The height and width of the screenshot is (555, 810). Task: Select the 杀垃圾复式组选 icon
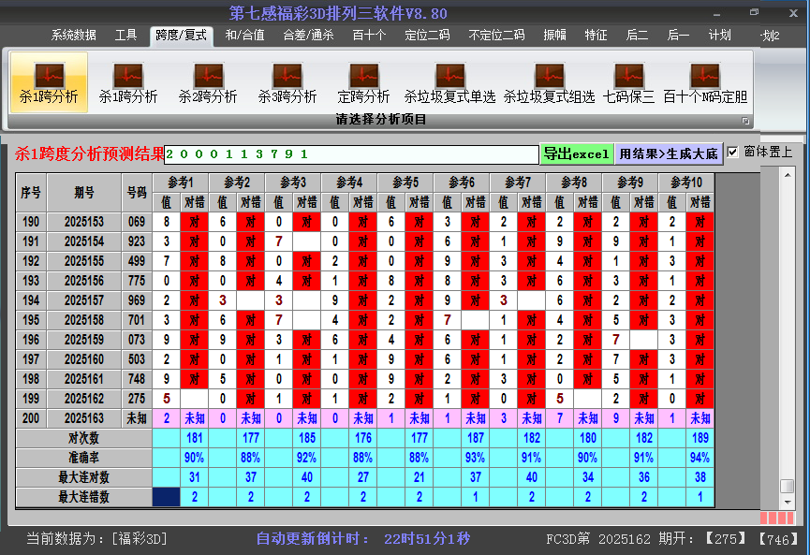(549, 82)
